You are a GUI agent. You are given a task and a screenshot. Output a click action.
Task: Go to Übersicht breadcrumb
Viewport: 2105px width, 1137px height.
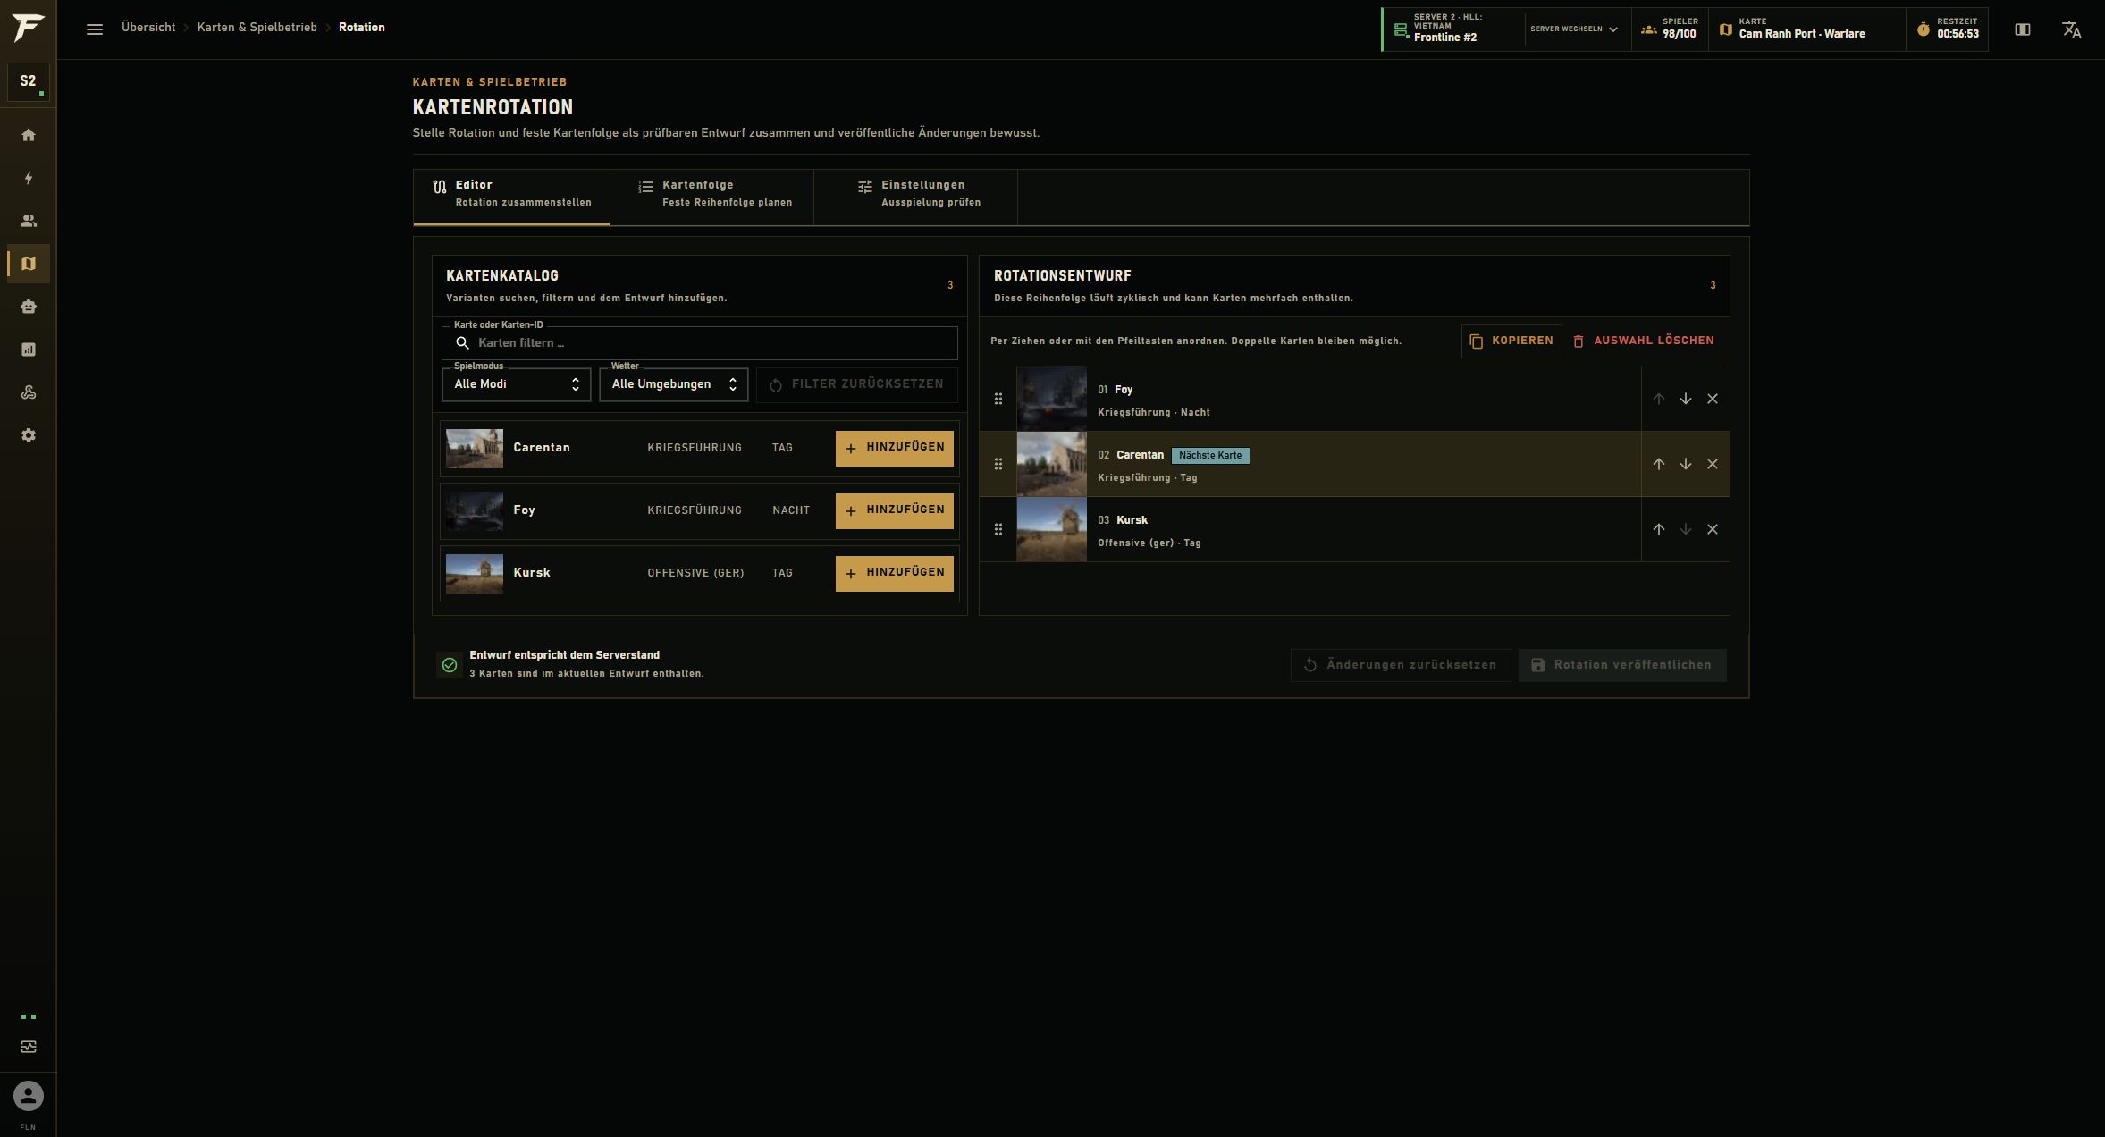click(148, 28)
